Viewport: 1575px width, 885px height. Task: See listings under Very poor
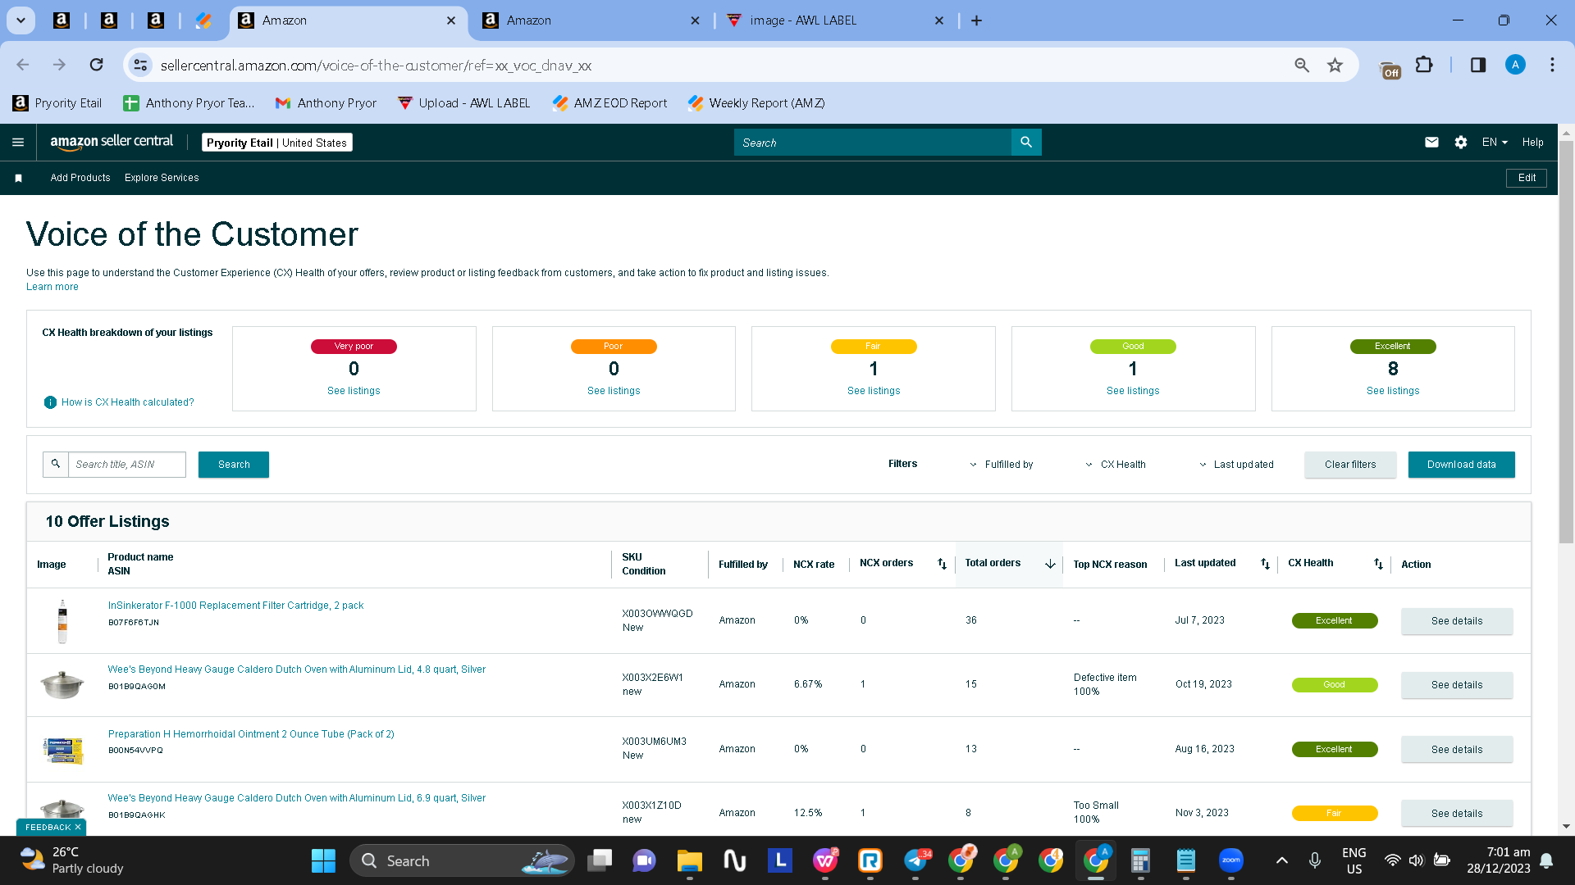coord(354,391)
